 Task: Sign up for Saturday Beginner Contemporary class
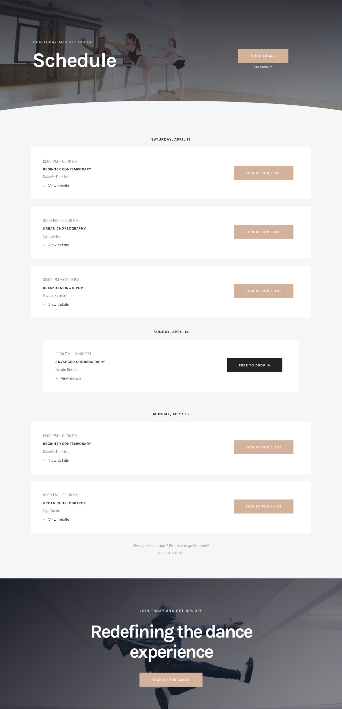(263, 173)
